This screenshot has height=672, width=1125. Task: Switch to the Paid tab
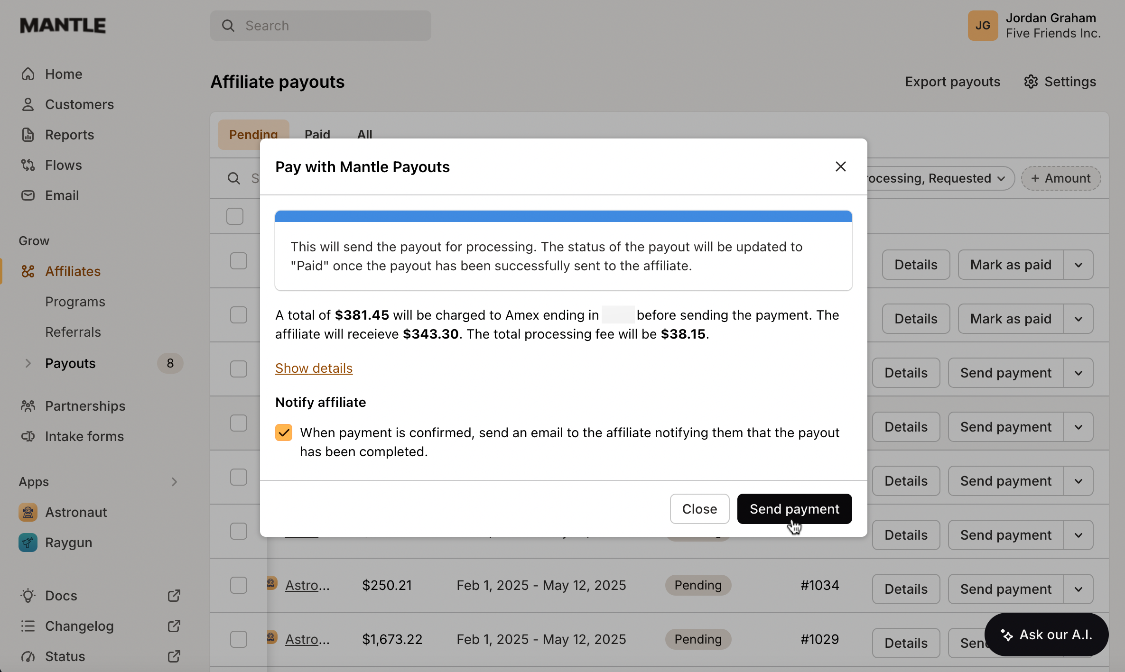point(317,134)
